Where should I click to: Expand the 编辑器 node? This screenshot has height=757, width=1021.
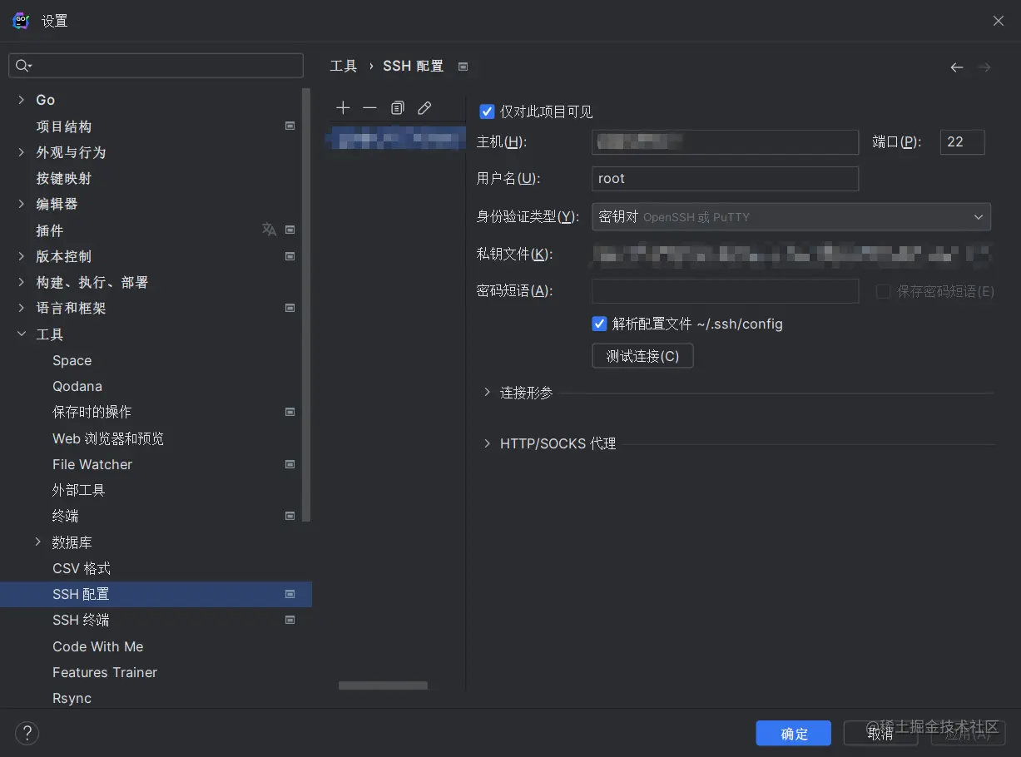pyautogui.click(x=21, y=204)
